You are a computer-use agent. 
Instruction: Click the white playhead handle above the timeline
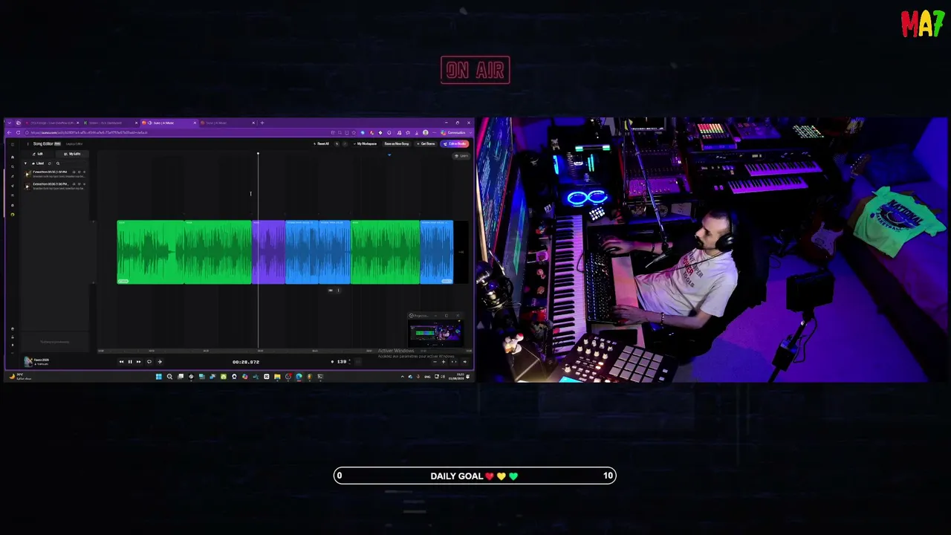pyautogui.click(x=258, y=154)
